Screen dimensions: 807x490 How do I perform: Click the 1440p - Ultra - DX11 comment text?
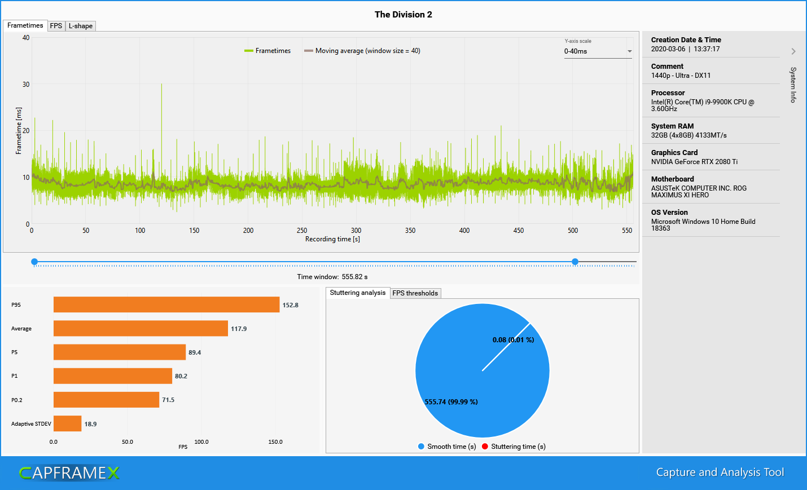click(681, 75)
